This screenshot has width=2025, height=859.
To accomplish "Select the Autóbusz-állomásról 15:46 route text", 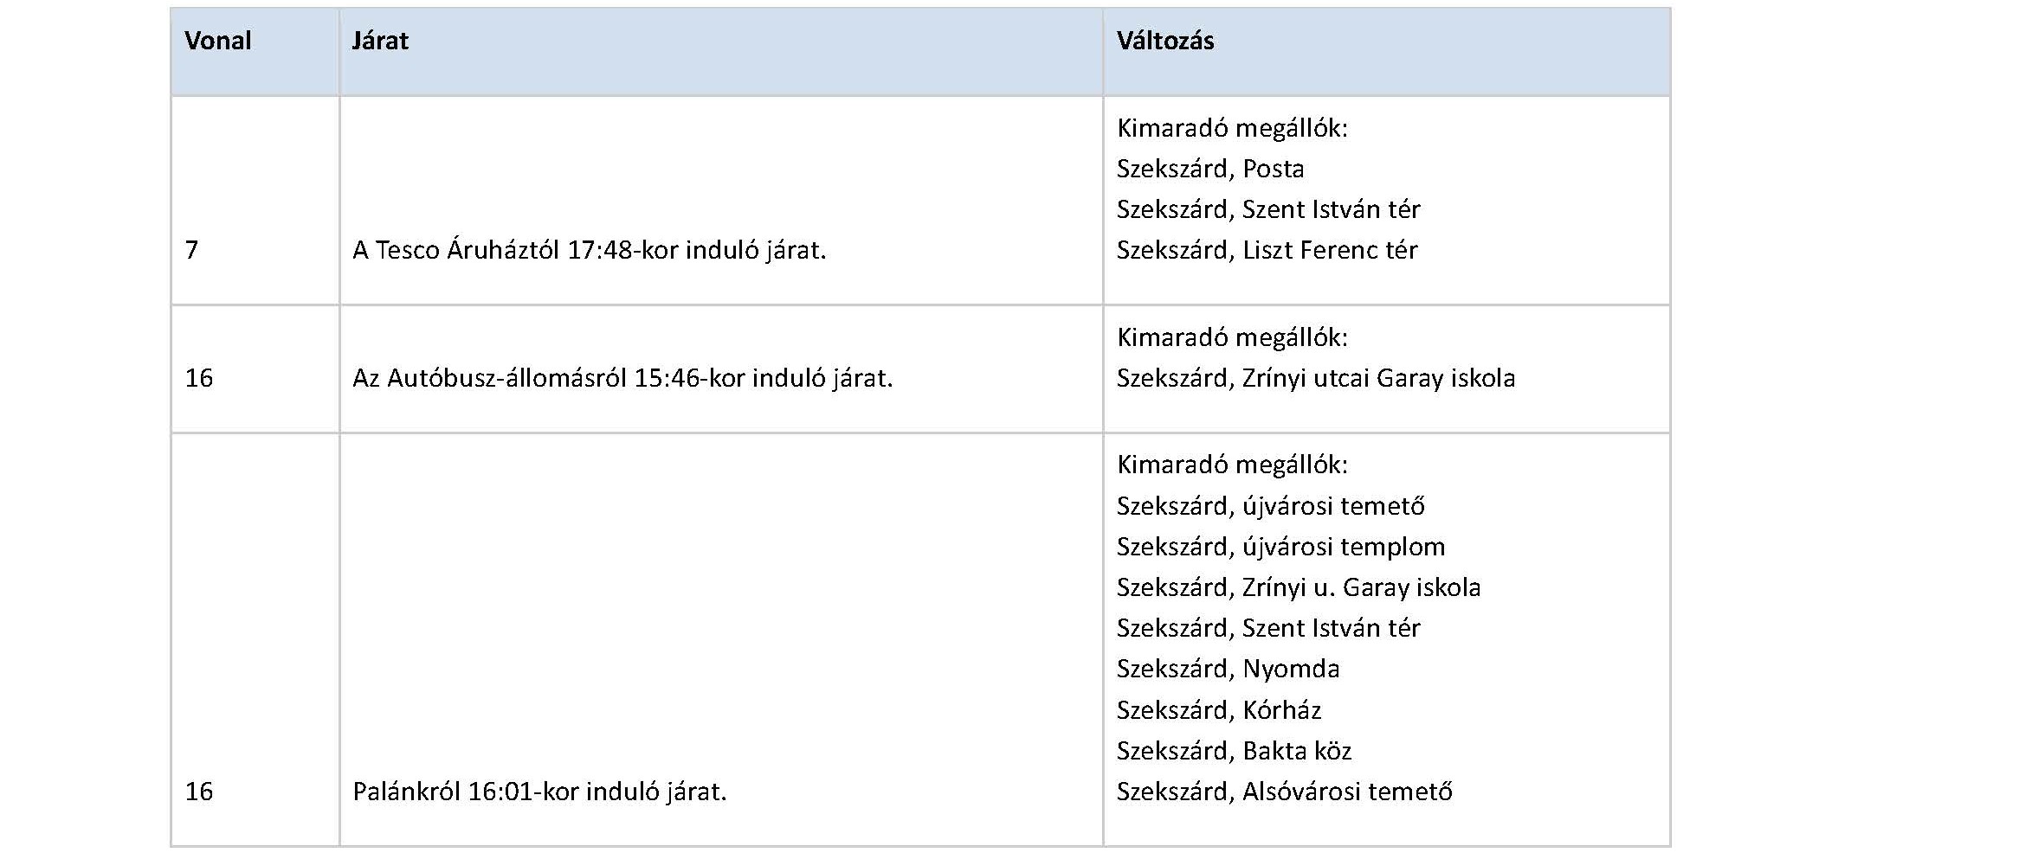I will point(622,378).
